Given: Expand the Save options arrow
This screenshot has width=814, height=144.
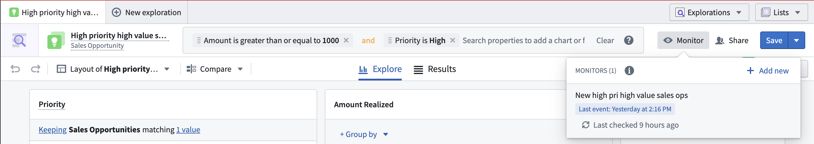Looking at the screenshot, I should (x=796, y=40).
